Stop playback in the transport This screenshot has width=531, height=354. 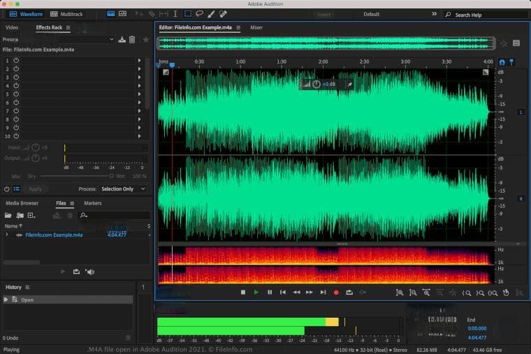point(243,293)
